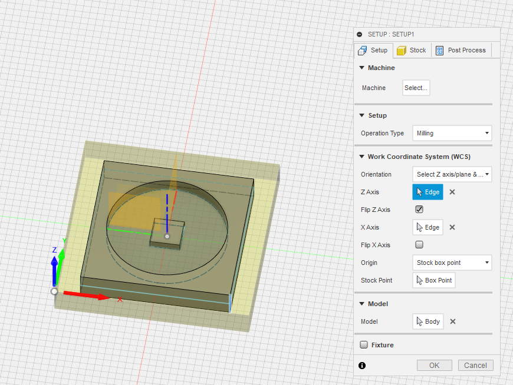Clear the Model body selection
513x385 pixels.
tap(453, 321)
